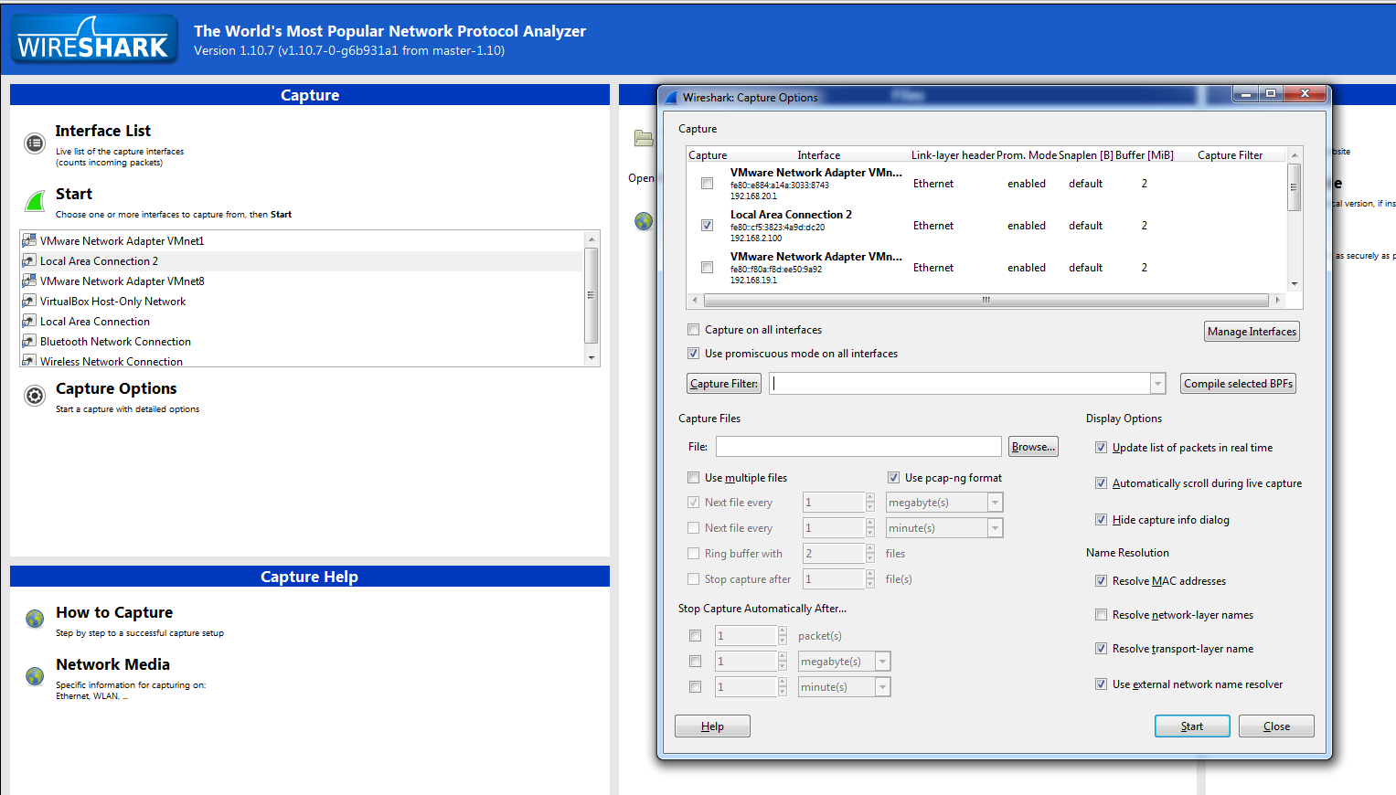Click the Local Area Connection 2 list icon
1396x795 pixels.
[x=29, y=260]
